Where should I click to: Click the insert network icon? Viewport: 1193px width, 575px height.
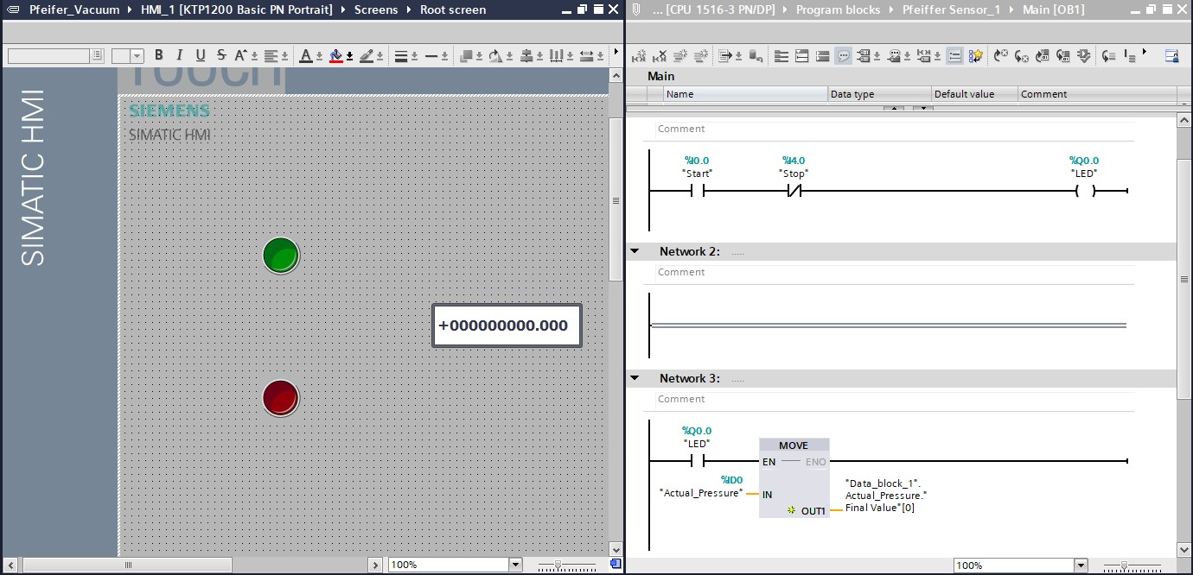point(639,56)
